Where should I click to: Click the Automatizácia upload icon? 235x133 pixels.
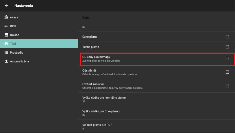[x=7, y=61]
